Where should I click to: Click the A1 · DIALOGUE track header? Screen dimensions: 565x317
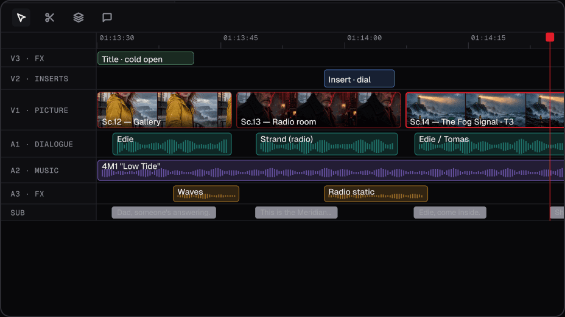(49, 144)
